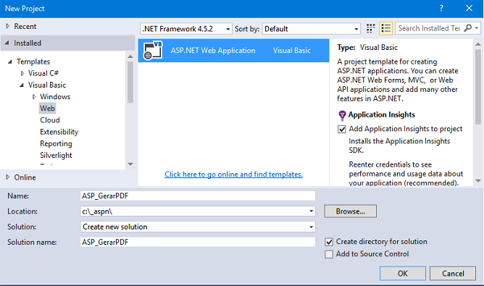
Task: Click description pane scrollbar down arrow
Action: (x=478, y=181)
